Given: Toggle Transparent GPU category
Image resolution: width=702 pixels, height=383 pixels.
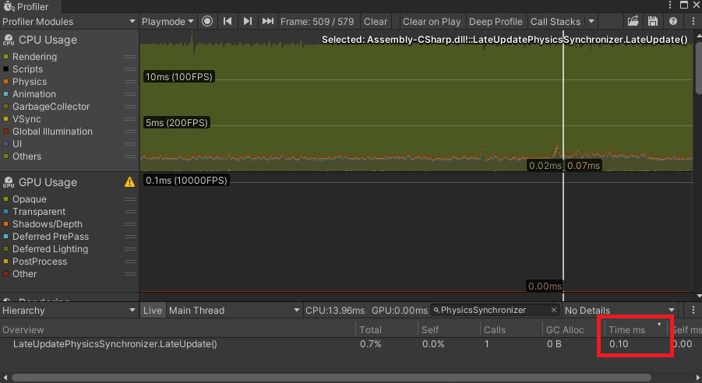Looking at the screenshot, I should 5,212.
